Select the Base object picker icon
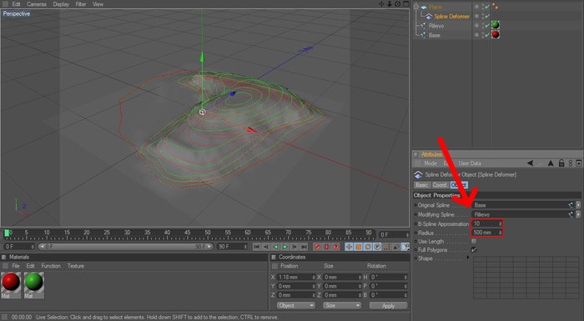 [x=571, y=205]
